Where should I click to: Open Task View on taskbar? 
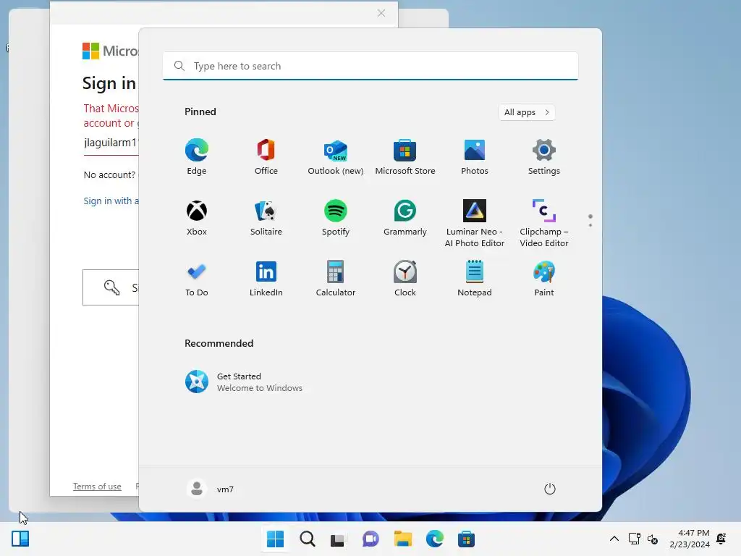point(337,539)
